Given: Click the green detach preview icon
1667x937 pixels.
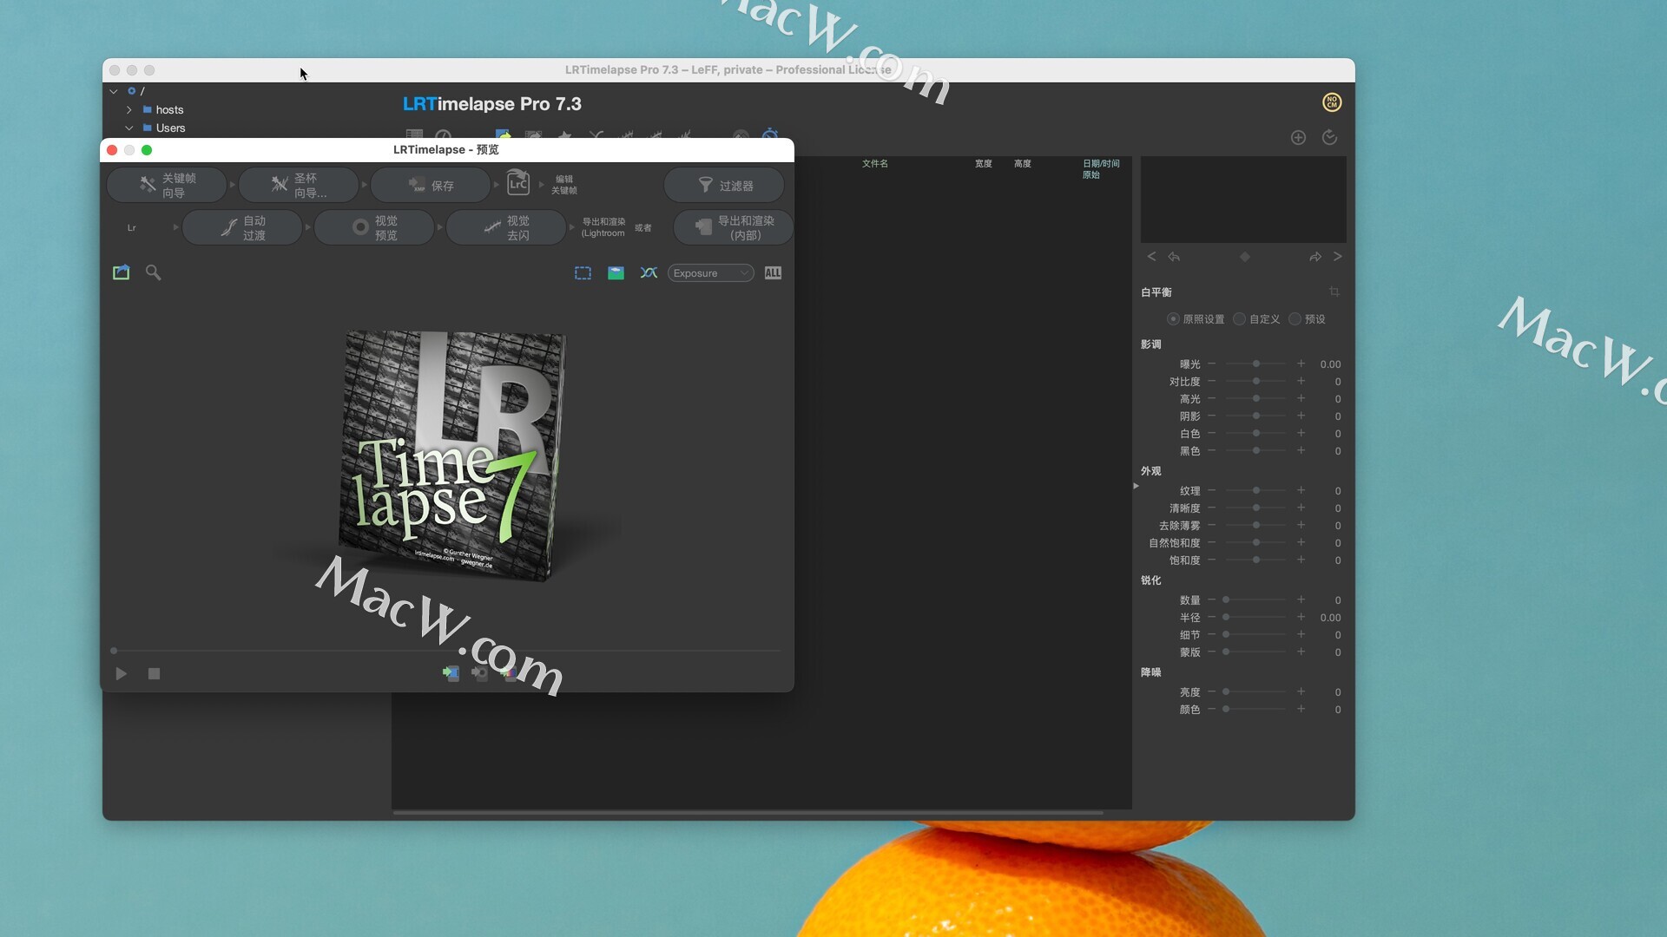Looking at the screenshot, I should (122, 272).
